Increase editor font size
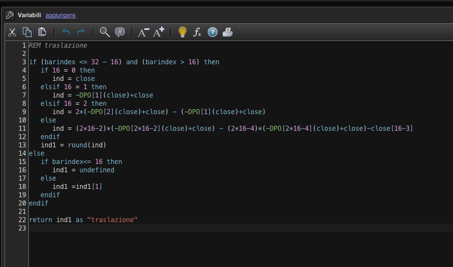The height and width of the screenshot is (267, 453). (159, 32)
